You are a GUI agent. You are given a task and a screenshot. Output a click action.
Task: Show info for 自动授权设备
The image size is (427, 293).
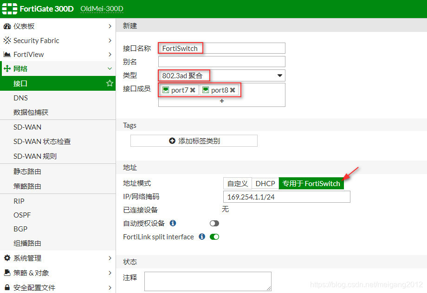tap(173, 223)
